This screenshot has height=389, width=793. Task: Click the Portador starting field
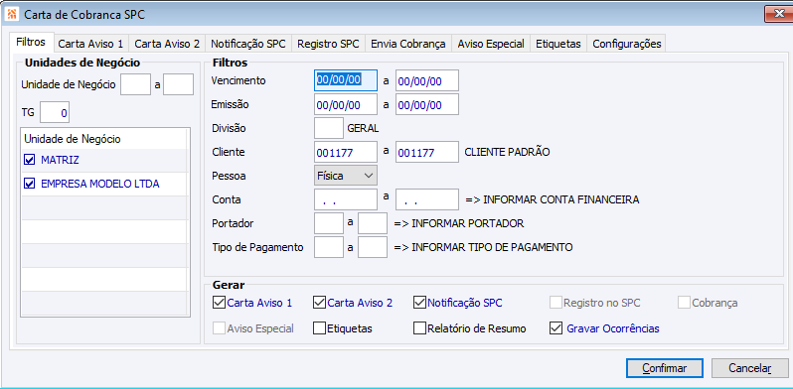329,223
